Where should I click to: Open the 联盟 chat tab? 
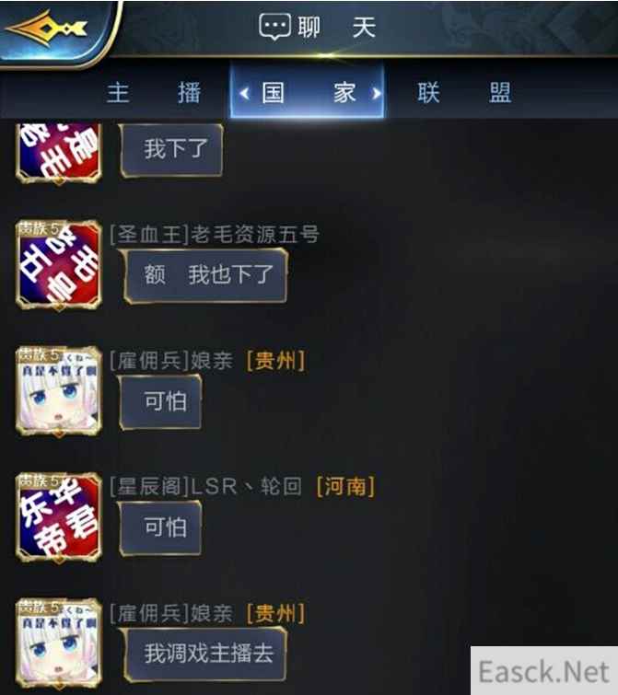click(464, 93)
